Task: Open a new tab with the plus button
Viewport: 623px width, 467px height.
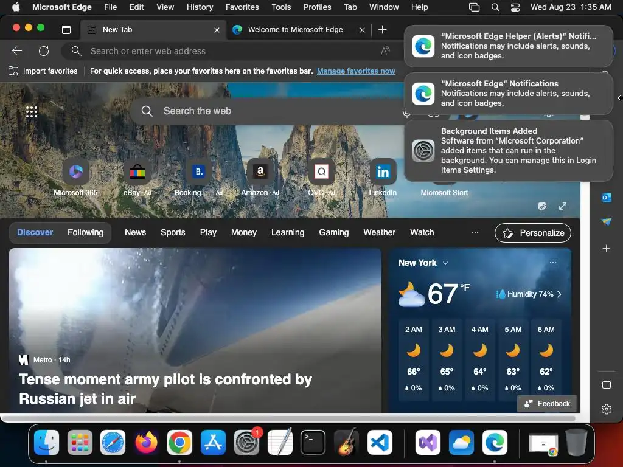Action: coord(382,30)
